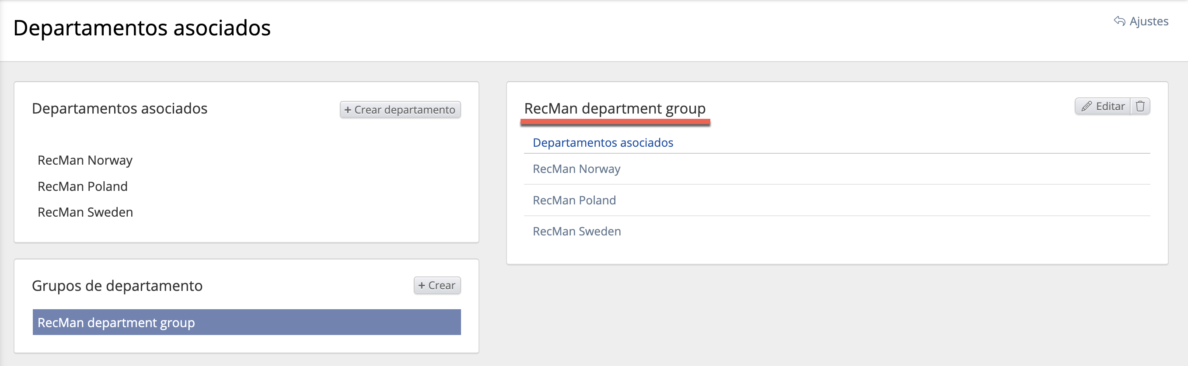Click the blue Departamentos asociados column header
The image size is (1188, 366).
tap(602, 143)
